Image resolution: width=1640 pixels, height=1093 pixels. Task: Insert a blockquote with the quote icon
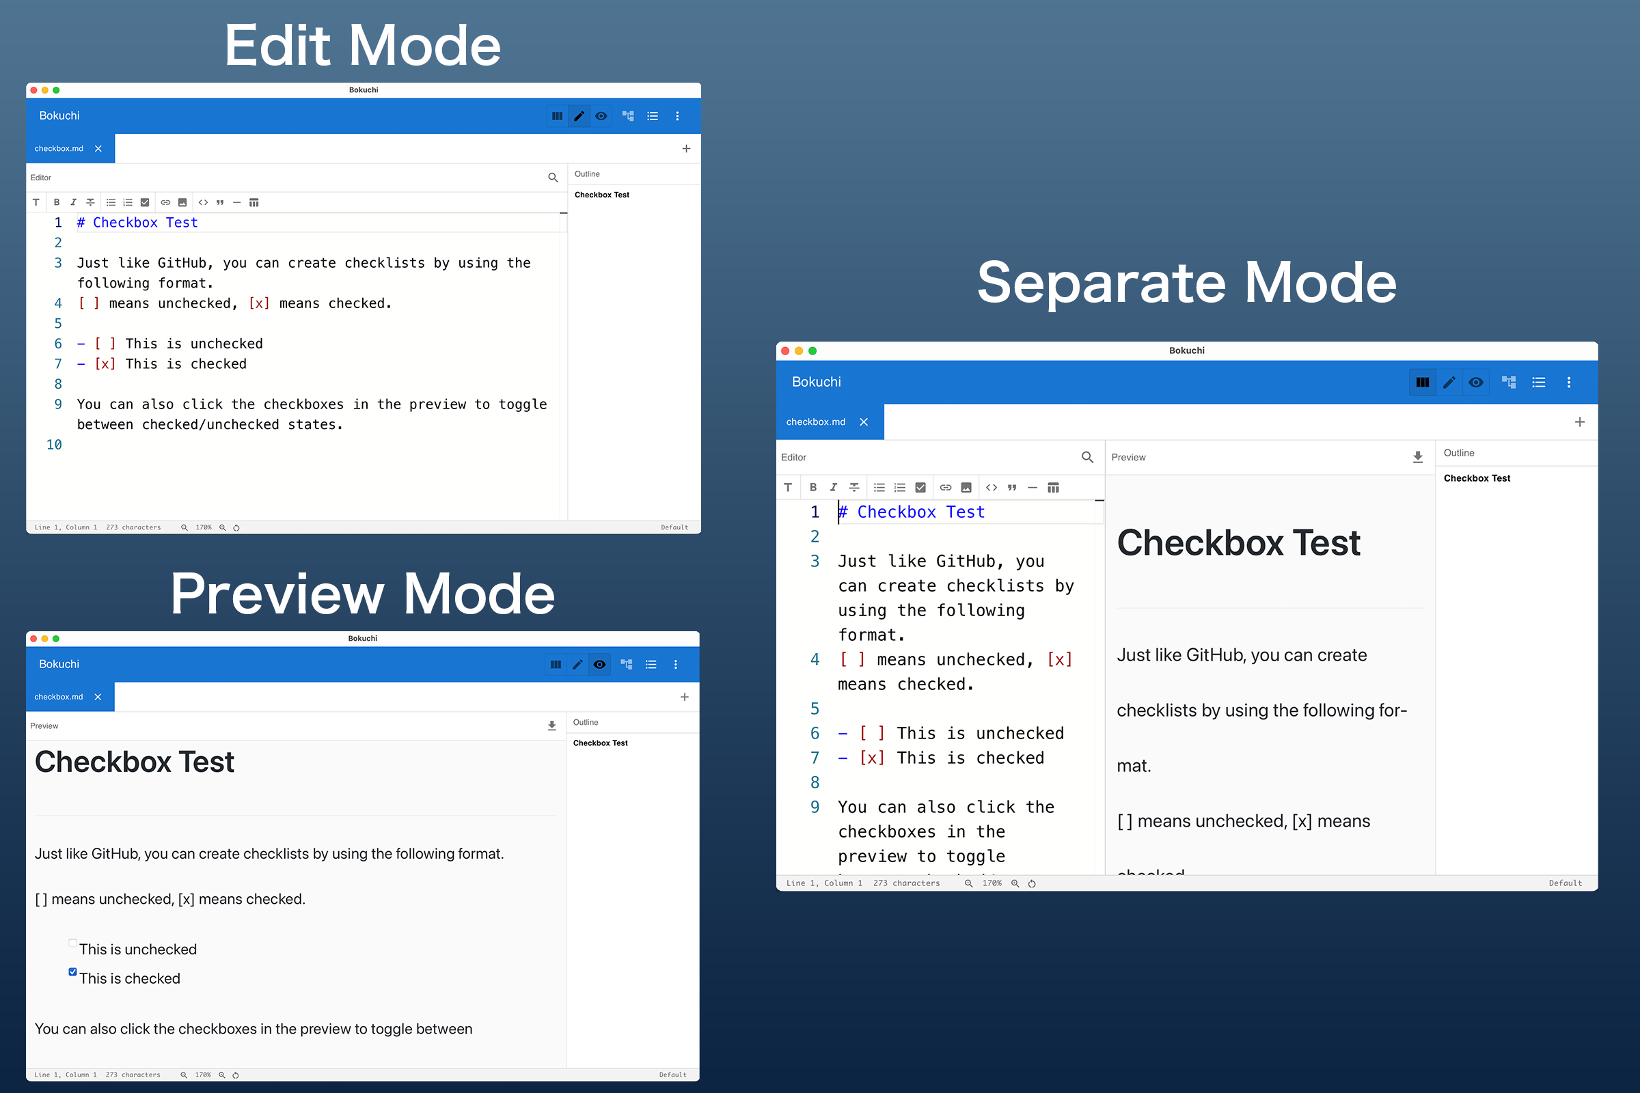(x=220, y=202)
